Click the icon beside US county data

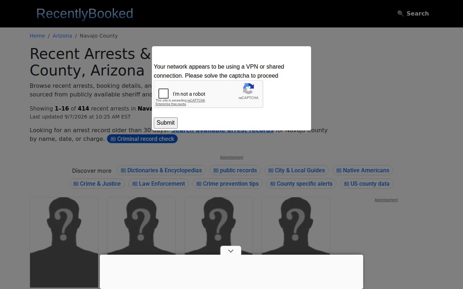pyautogui.click(x=347, y=184)
